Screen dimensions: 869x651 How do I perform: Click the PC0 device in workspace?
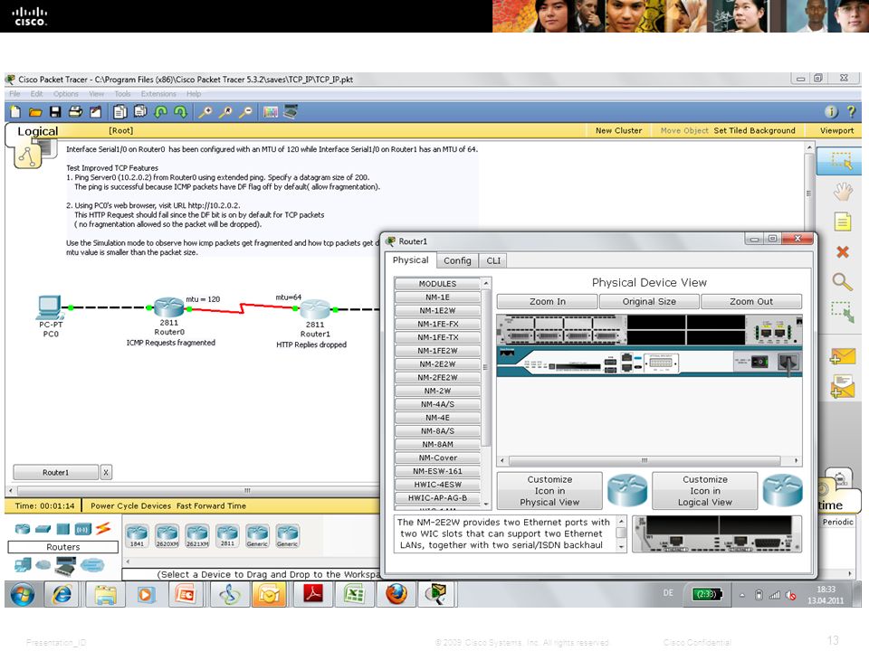click(x=50, y=307)
